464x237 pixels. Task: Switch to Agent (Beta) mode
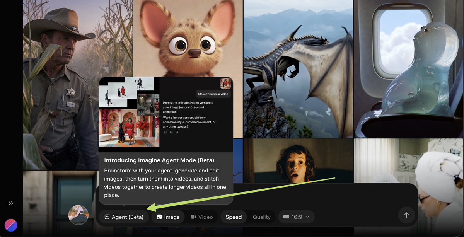124,217
